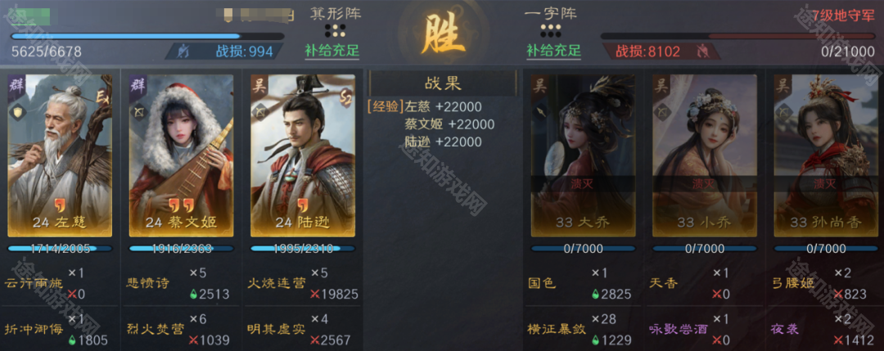Click the 群 faction badge on 左慈's card
The width and height of the screenshot is (884, 351).
point(16,87)
